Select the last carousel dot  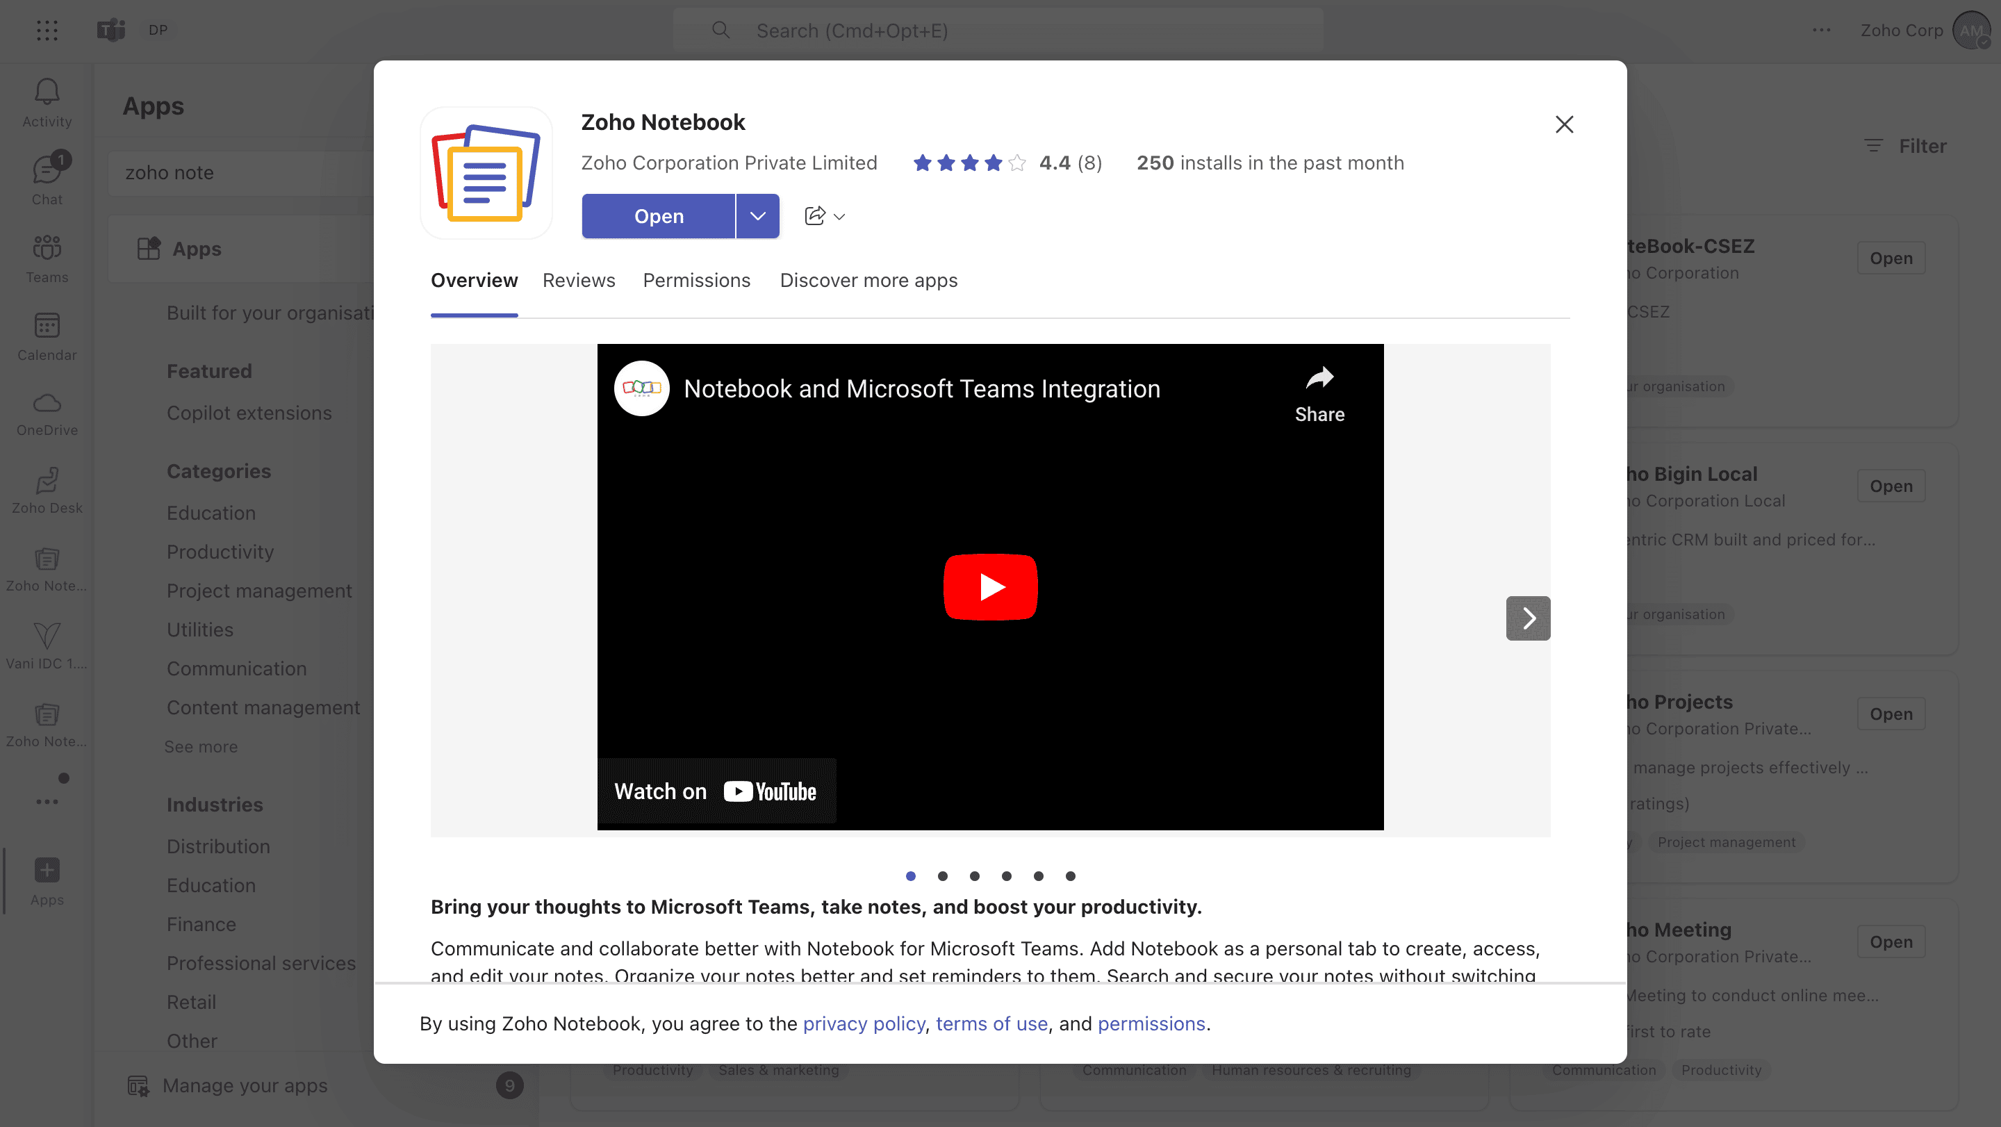tap(1071, 876)
